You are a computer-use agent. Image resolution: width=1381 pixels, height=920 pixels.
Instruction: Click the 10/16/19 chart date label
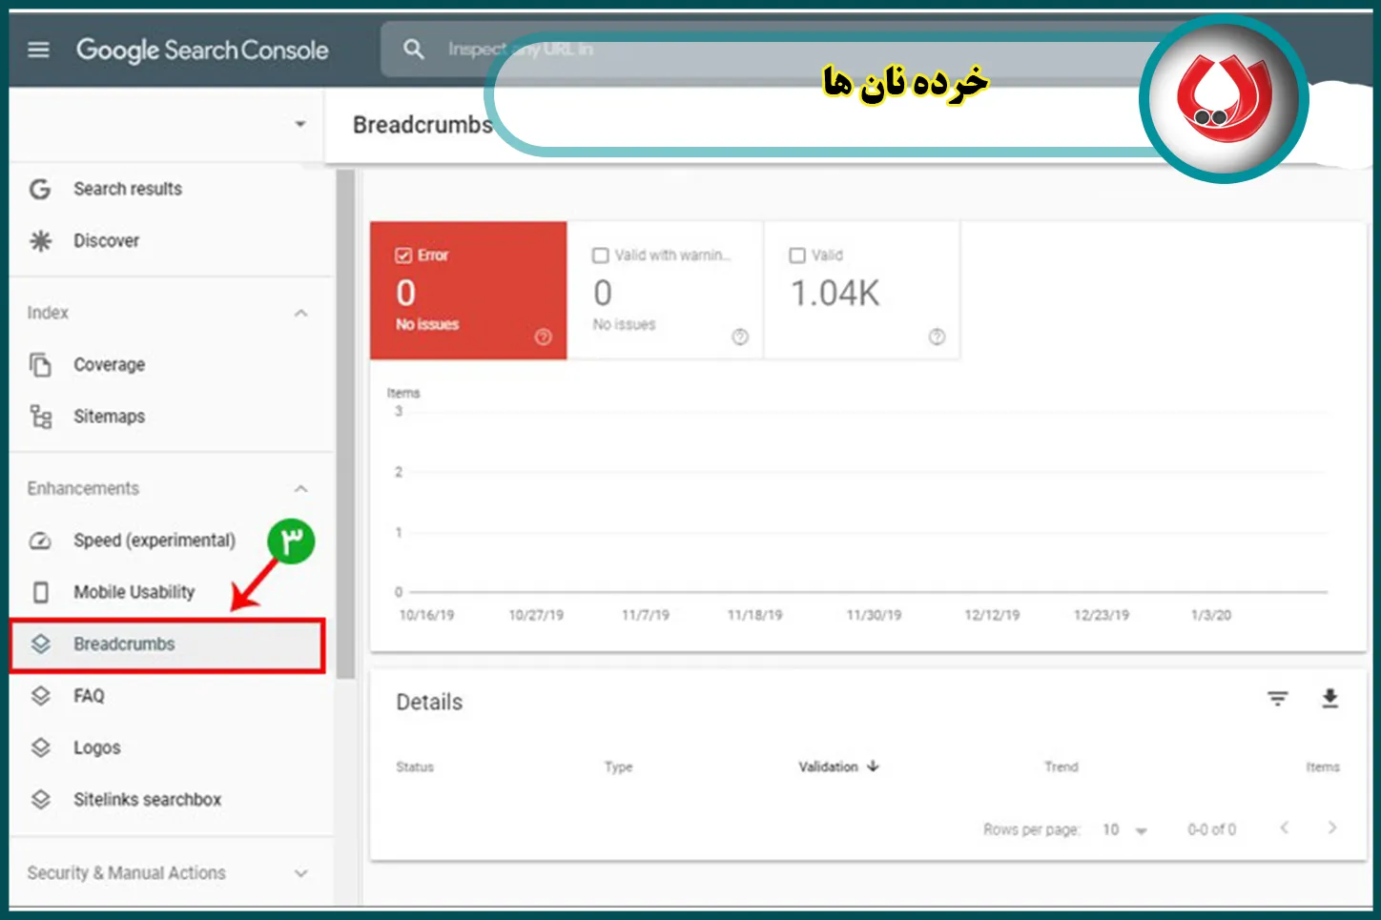point(426,615)
